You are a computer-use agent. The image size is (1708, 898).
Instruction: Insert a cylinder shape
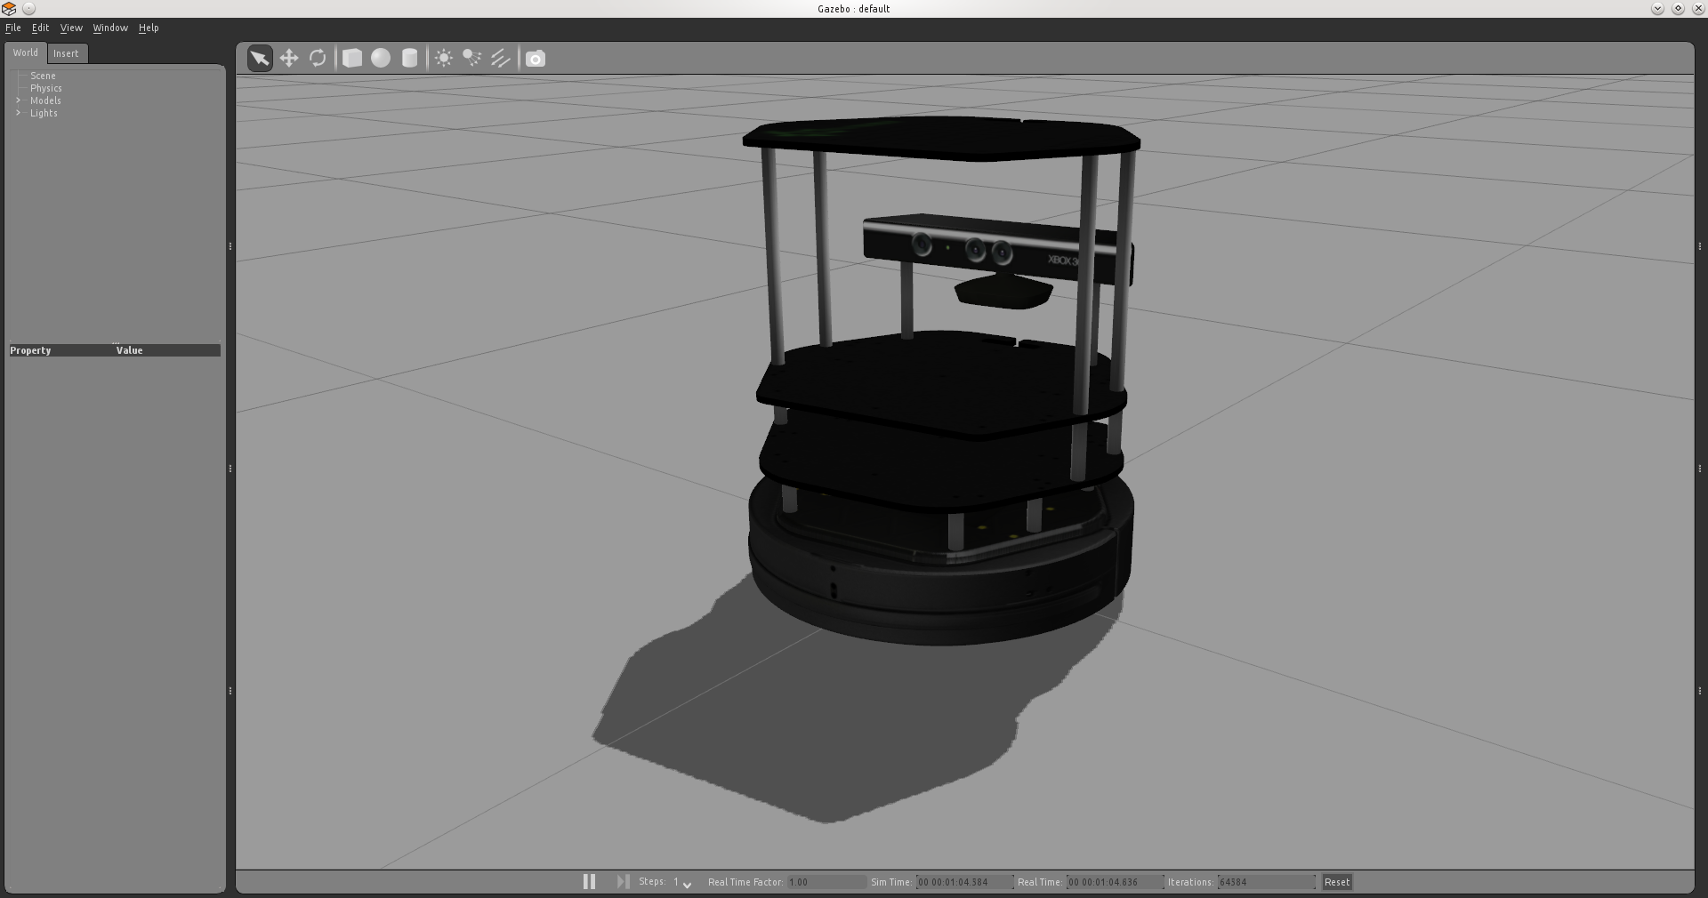coord(409,58)
